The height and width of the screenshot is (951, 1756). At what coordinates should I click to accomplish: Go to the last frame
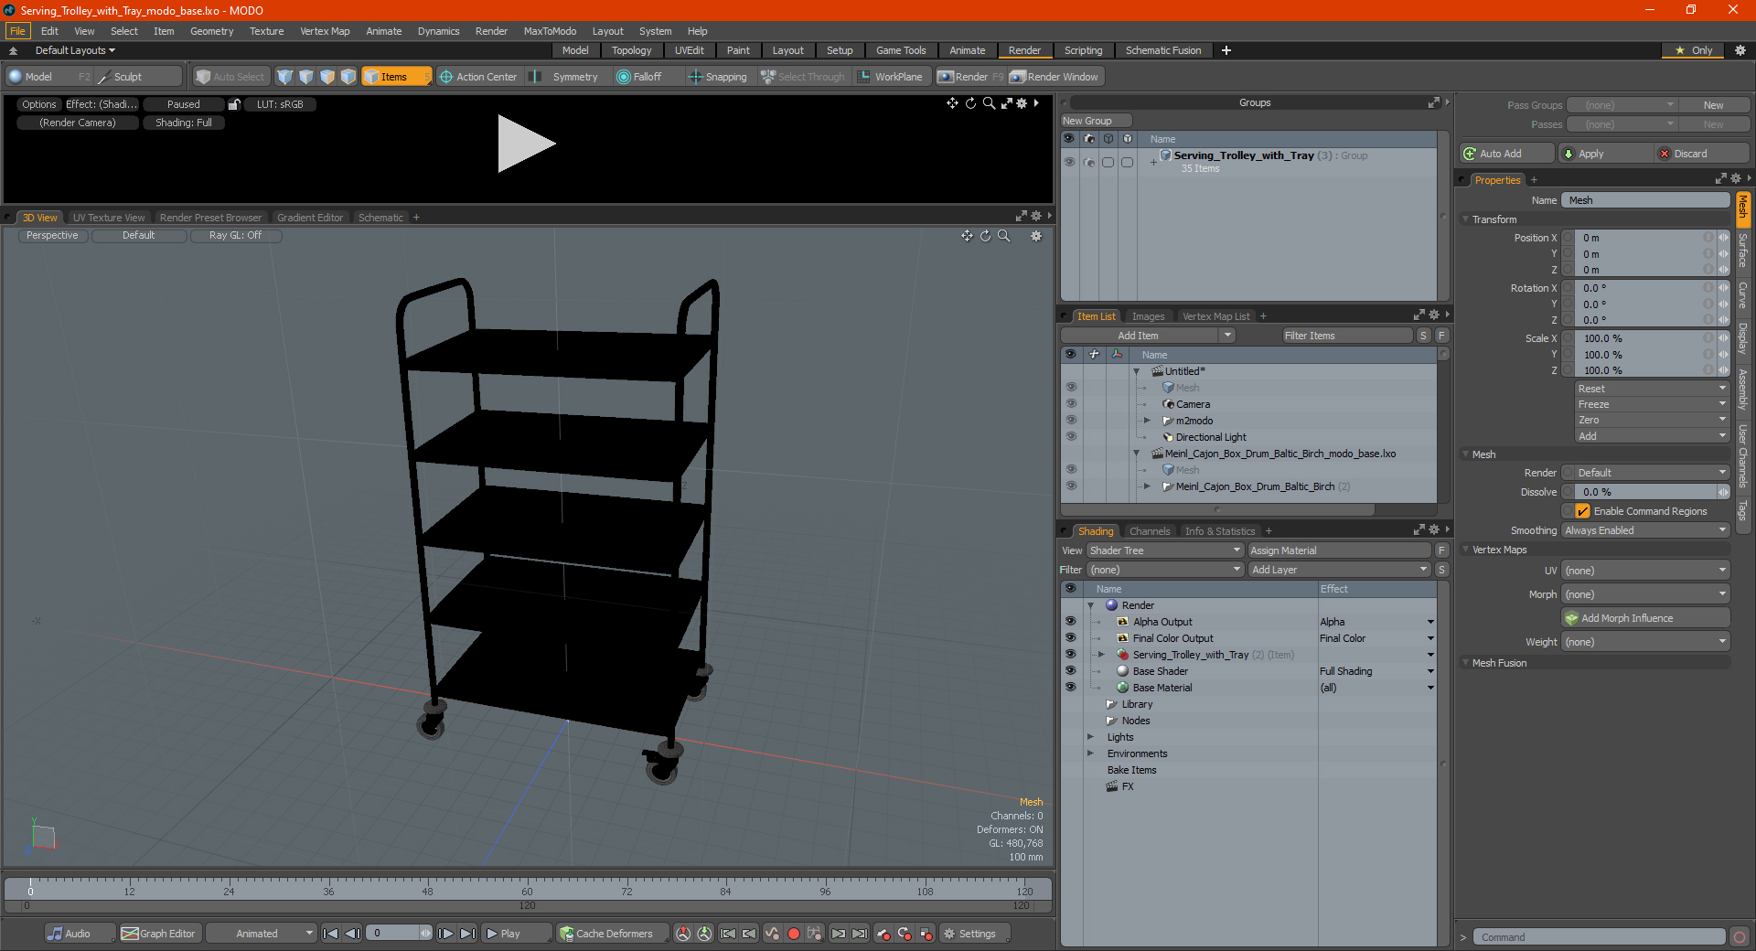tap(467, 934)
